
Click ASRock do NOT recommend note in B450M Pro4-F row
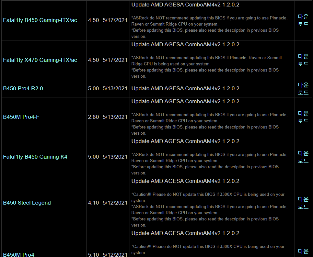point(209,118)
